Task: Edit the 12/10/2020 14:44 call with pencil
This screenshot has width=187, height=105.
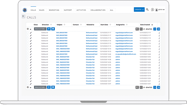Action: tap(31, 54)
